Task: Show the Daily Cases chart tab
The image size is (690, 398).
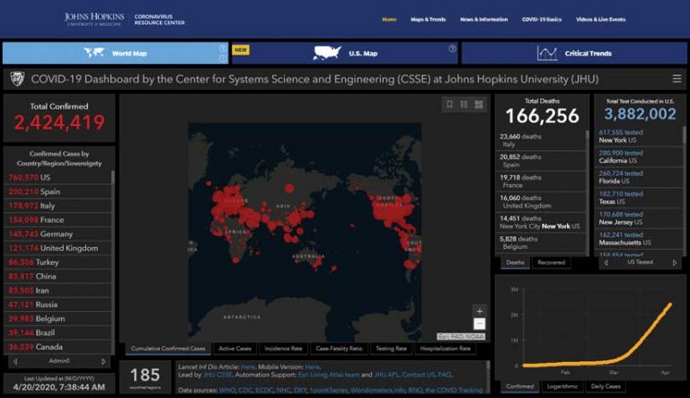Action: pyautogui.click(x=606, y=386)
